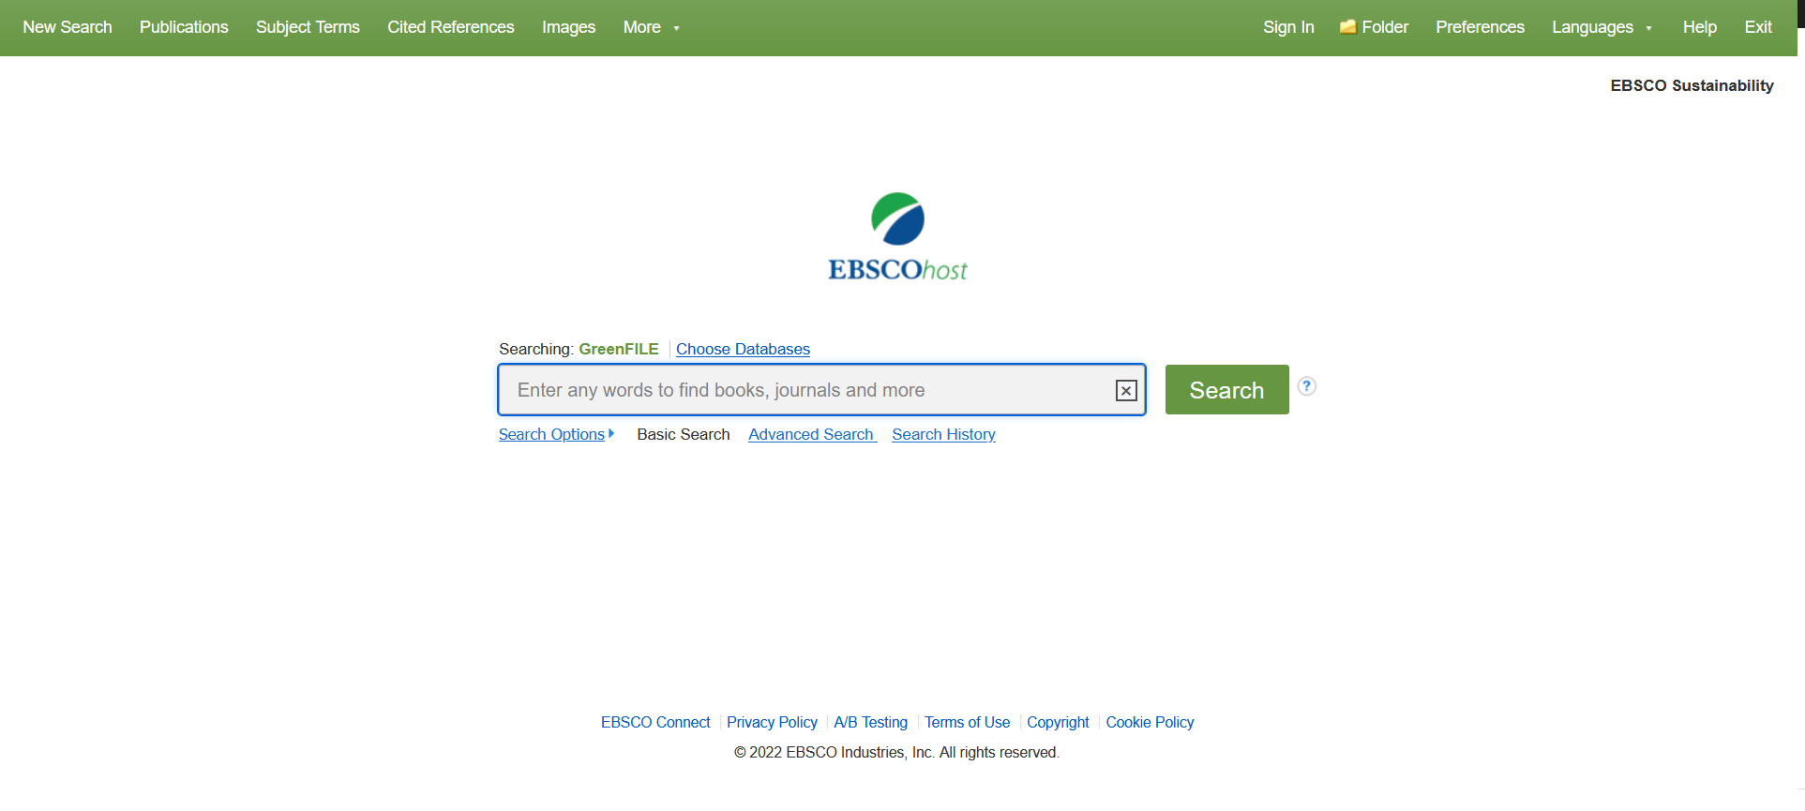Viewport: 1805px width, 811px height.
Task: Click Sign In
Action: pyautogui.click(x=1288, y=27)
